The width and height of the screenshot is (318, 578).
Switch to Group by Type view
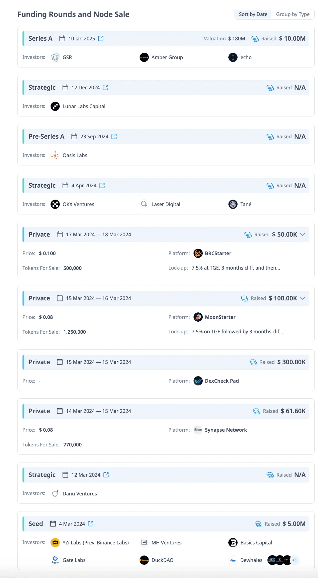(293, 14)
